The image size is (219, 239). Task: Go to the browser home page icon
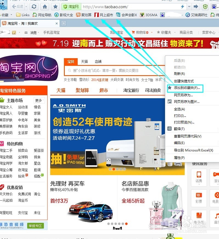click(x=45, y=7)
